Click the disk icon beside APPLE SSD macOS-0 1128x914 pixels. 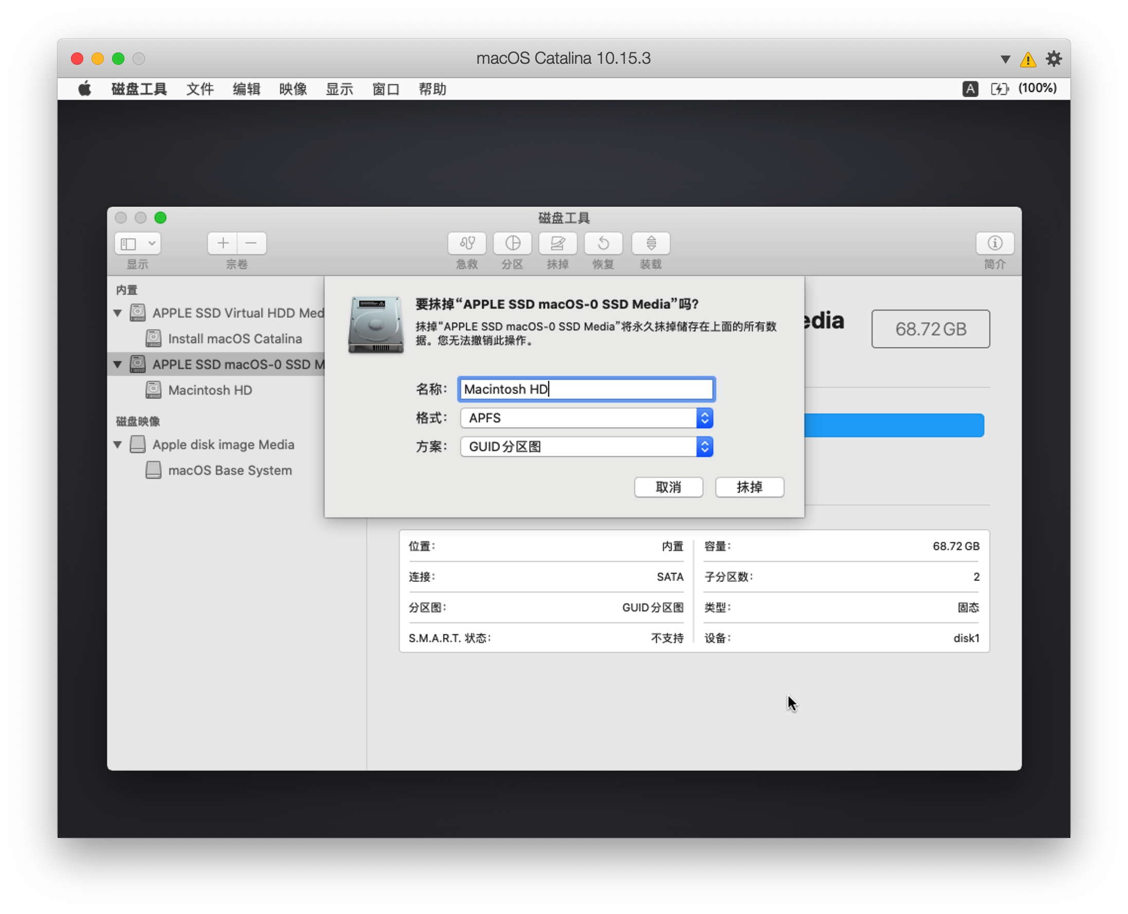[138, 364]
